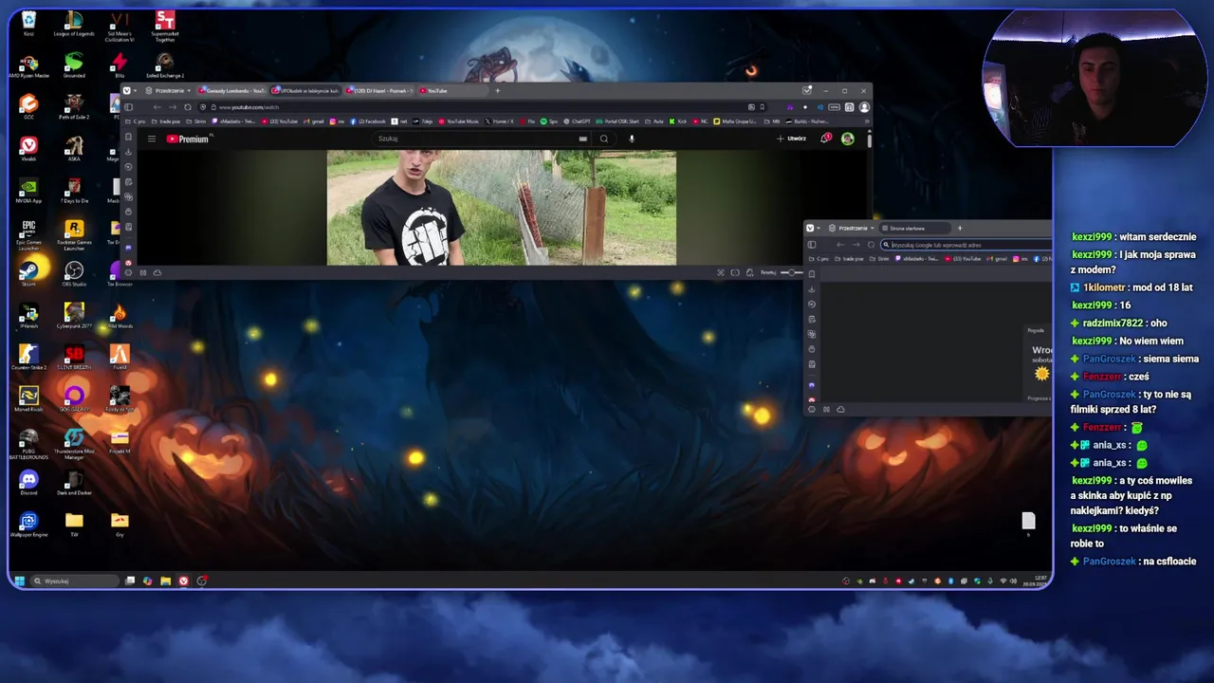Screen dimensions: 1214x683
Task: Launch Dark and Darker shortcut
Action: click(74, 483)
